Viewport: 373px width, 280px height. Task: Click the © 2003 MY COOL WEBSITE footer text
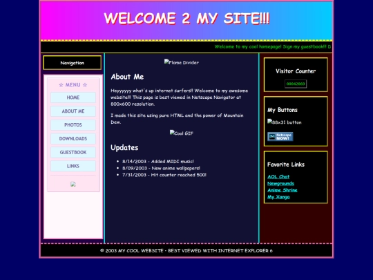click(186, 251)
